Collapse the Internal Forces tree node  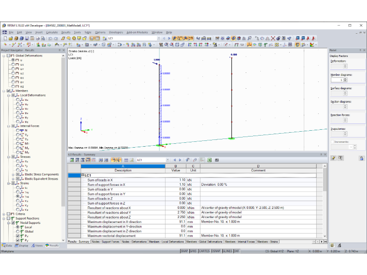click(8, 126)
